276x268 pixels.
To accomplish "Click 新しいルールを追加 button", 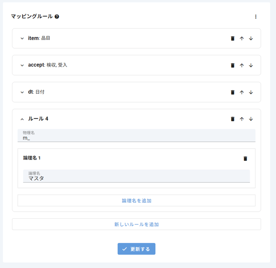I will 136,224.
